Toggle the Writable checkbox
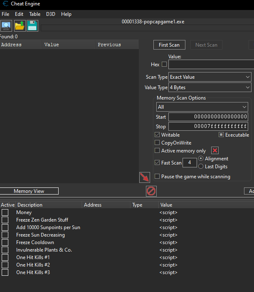The height and width of the screenshot is (292, 254). click(157, 135)
